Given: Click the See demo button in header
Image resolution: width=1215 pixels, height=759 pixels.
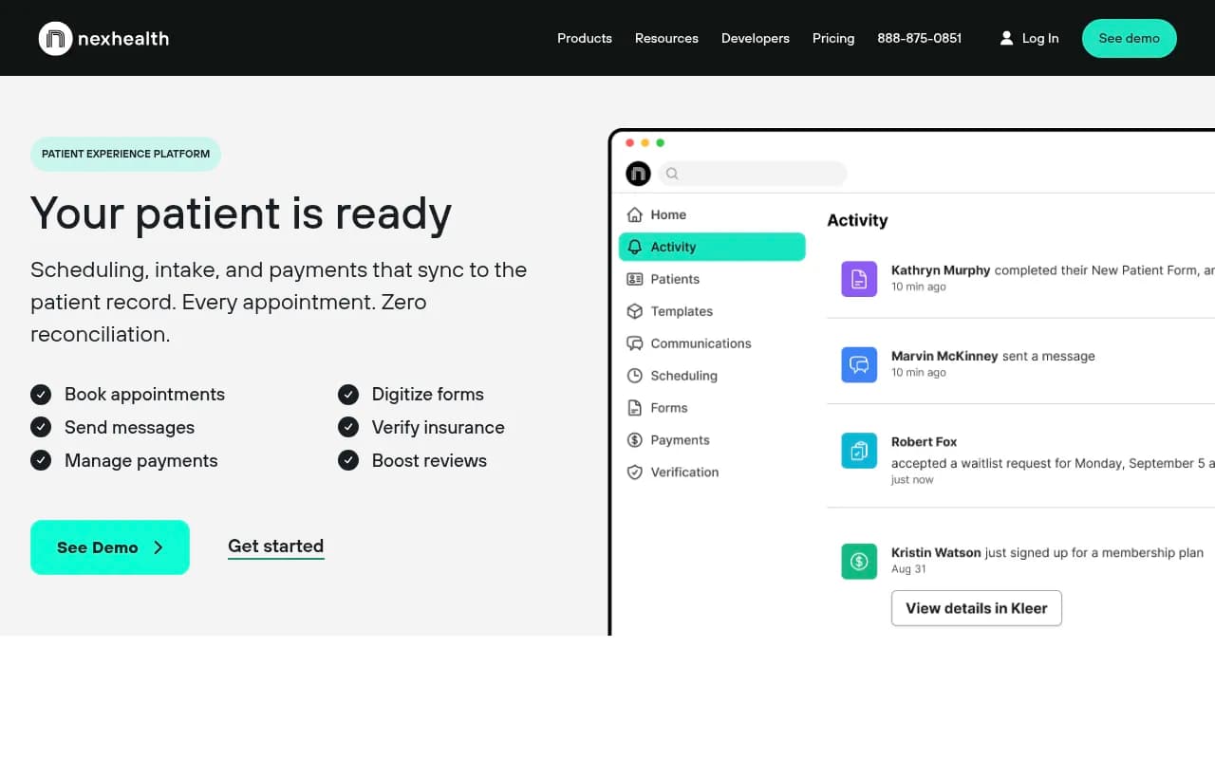Looking at the screenshot, I should pyautogui.click(x=1130, y=38).
